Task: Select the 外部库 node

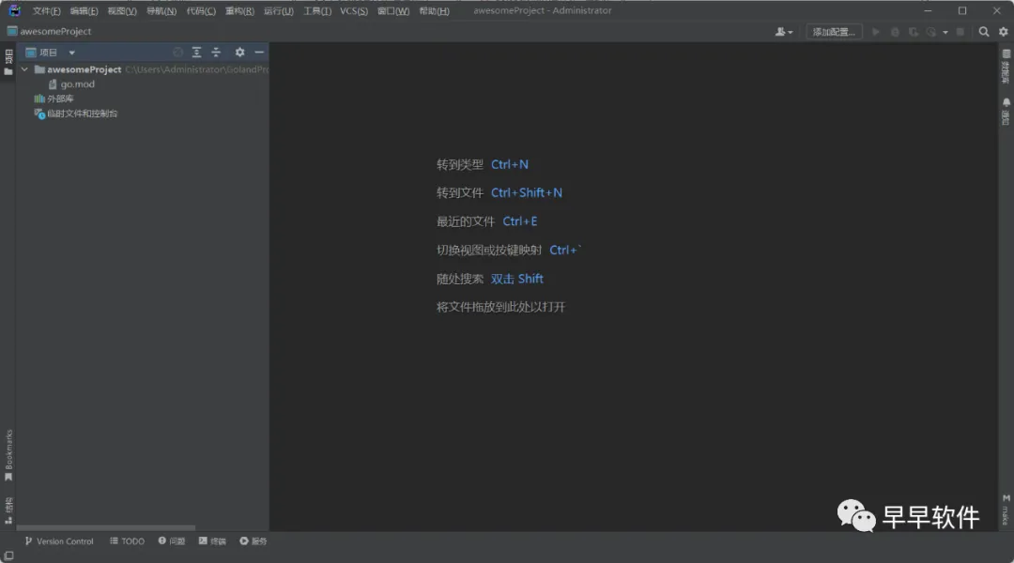Action: click(x=54, y=99)
